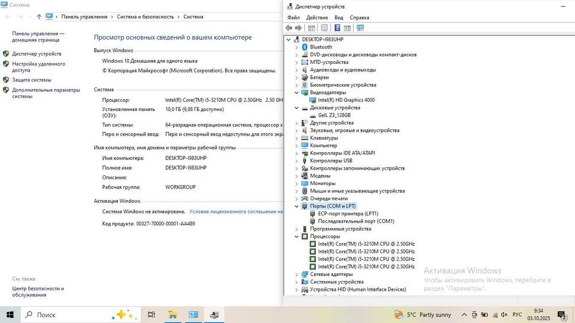Select Контроллеры запоминающих устройств row
Screen dimensions: 575x323
[x=357, y=168]
